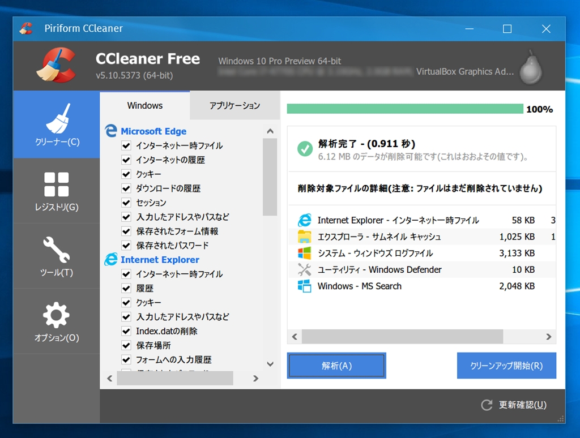Toggle Internet Explorer 履歴 checkbox
Viewport: 580px width, 438px height.
pos(126,288)
